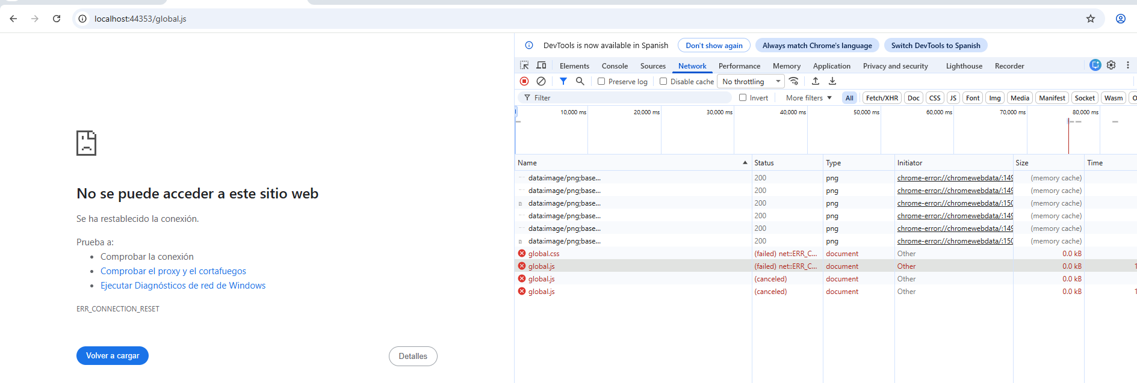This screenshot has width=1137, height=383.
Task: Open DevTools settings gear
Action: pyautogui.click(x=1111, y=65)
